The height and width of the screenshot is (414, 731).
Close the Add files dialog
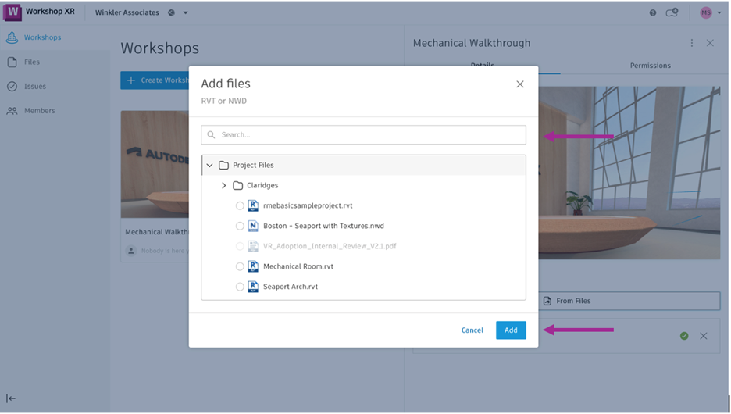click(x=520, y=84)
